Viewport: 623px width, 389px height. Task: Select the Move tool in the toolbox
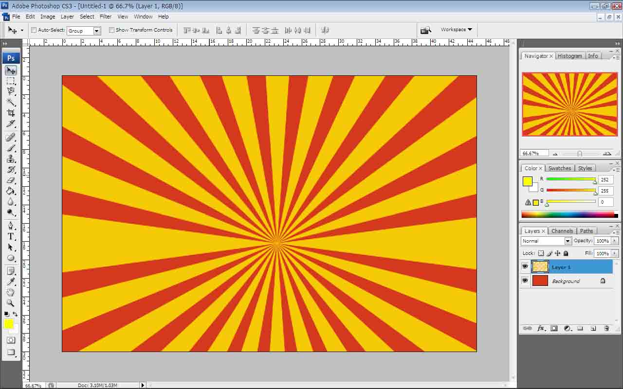point(11,71)
